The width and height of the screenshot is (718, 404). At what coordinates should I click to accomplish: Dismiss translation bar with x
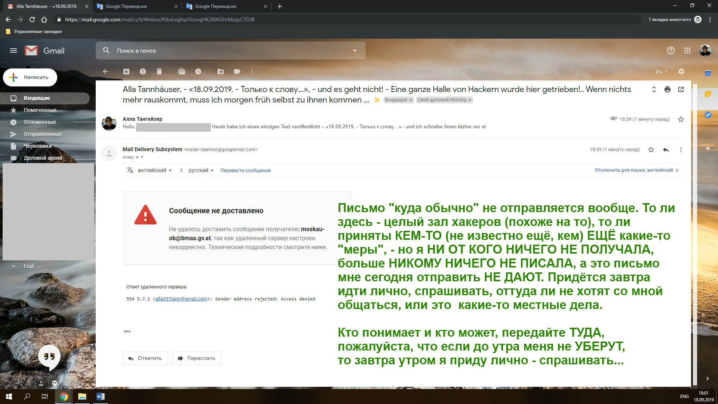(x=677, y=171)
